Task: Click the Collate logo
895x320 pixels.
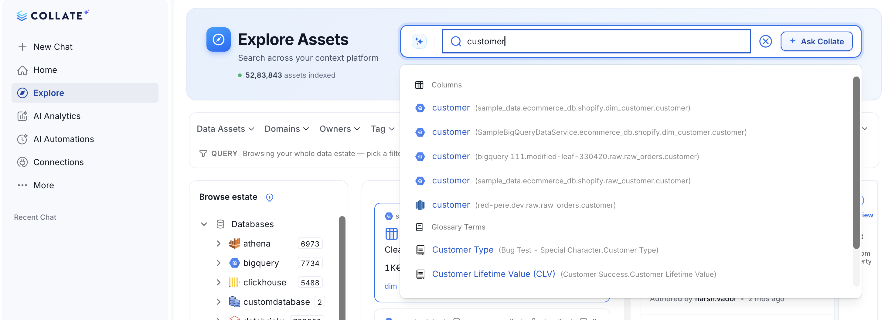Action: (x=53, y=15)
